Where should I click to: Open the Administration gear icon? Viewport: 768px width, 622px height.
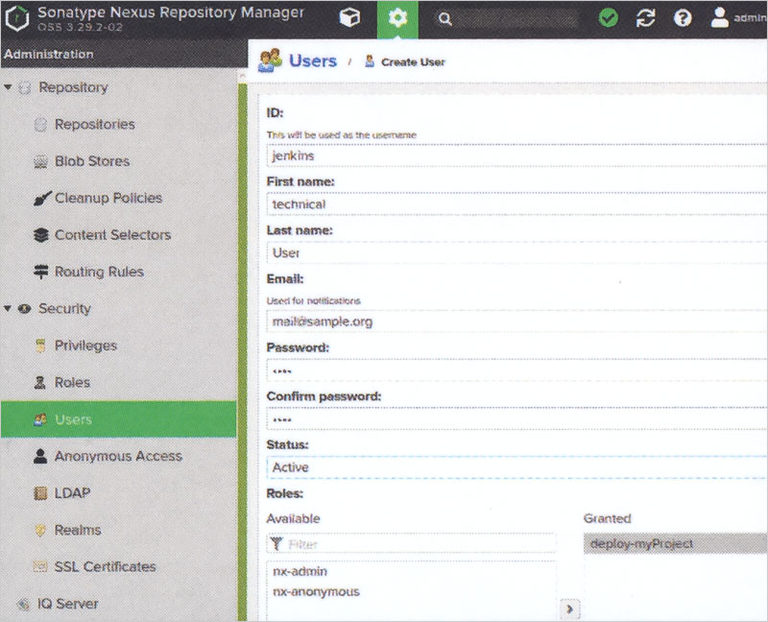pyautogui.click(x=397, y=18)
